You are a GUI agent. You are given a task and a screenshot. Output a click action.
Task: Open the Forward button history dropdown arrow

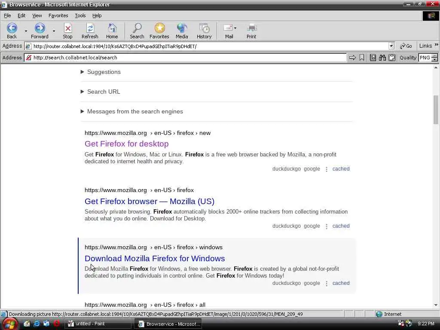[x=54, y=31]
